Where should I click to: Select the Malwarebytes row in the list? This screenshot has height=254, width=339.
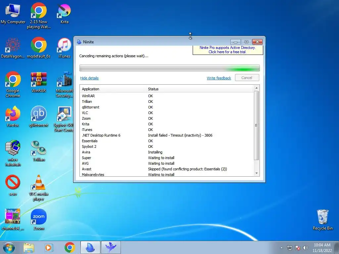click(x=167, y=174)
